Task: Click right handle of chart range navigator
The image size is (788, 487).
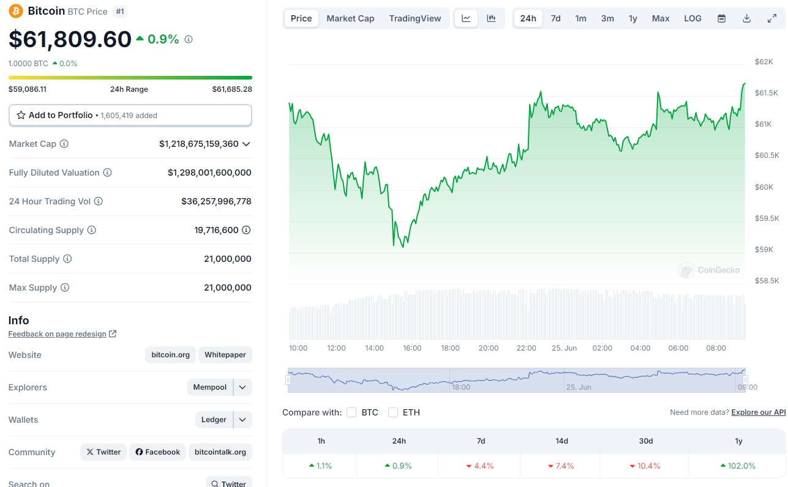Action: point(745,380)
